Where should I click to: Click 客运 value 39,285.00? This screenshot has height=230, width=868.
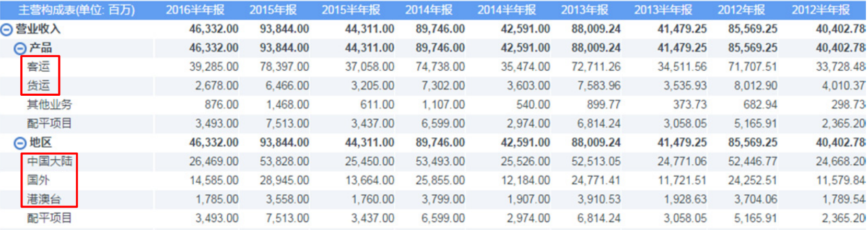click(x=214, y=67)
